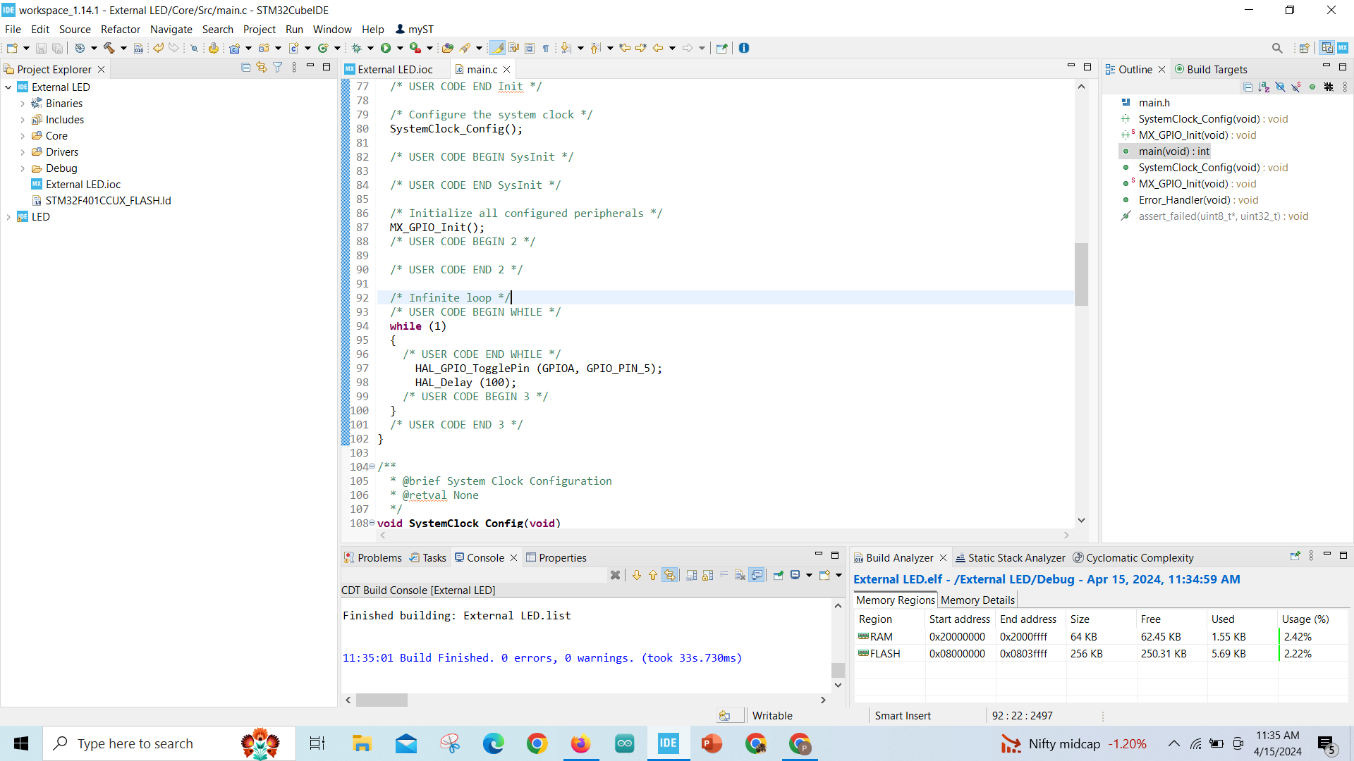The width and height of the screenshot is (1354, 761).
Task: Expand the LED project node
Action: tap(8, 217)
